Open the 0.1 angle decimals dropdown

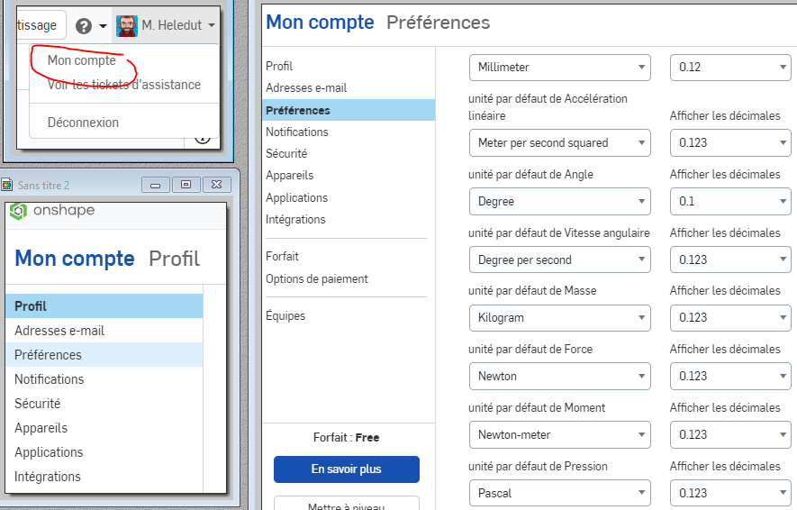tap(730, 201)
